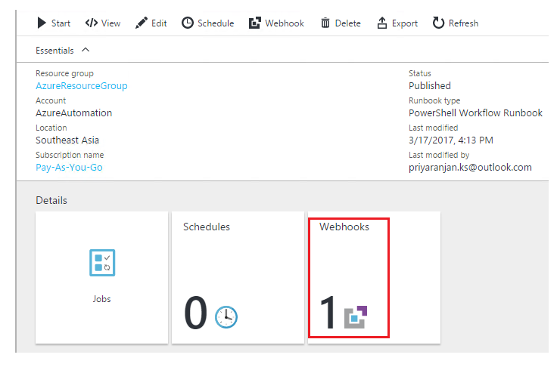Select the Webhook toolbar label
The image size is (557, 367).
[285, 23]
